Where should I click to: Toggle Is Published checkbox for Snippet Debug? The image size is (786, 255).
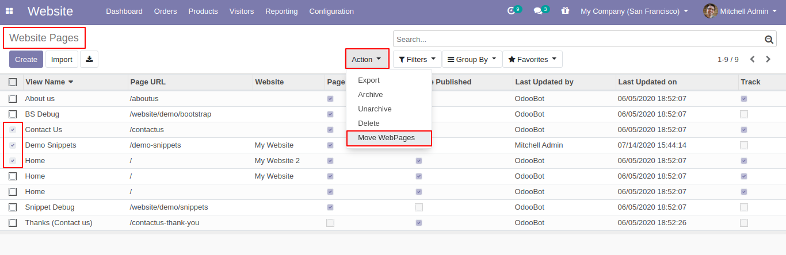click(419, 207)
